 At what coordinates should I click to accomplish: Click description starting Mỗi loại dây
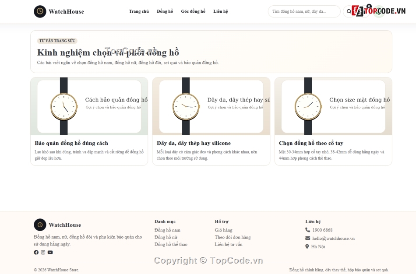click(x=207, y=155)
